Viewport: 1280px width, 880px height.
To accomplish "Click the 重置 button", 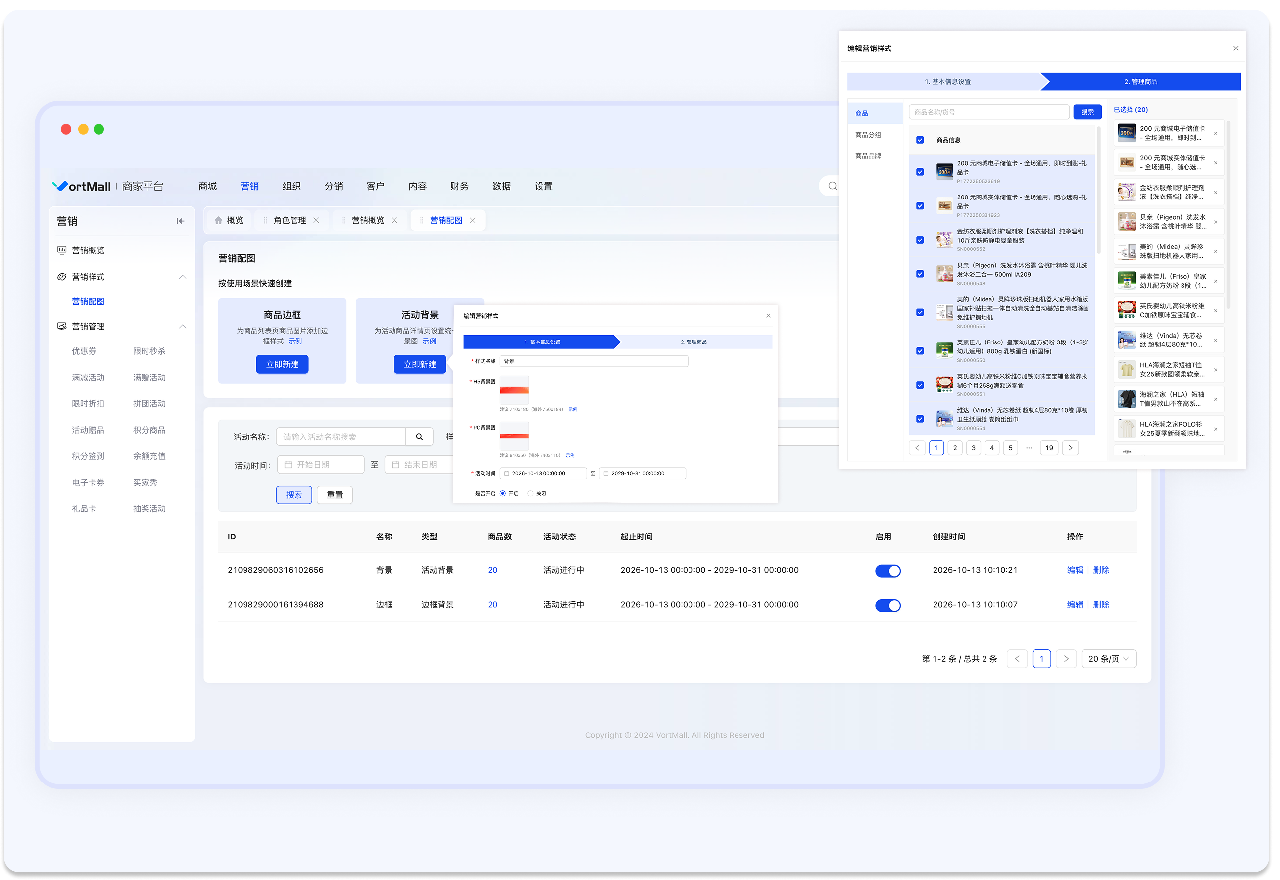I will [x=335, y=495].
